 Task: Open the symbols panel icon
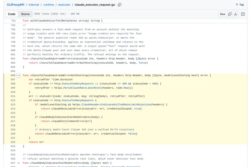[x=243, y=14]
